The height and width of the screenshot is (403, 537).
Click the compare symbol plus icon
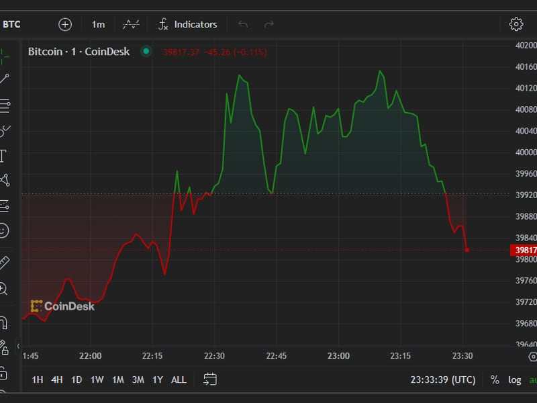point(65,25)
